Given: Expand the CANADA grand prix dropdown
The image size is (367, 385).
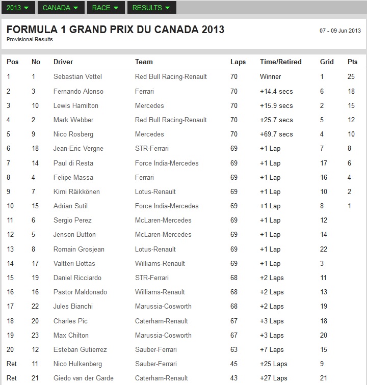Looking at the screenshot, I should (x=61, y=8).
